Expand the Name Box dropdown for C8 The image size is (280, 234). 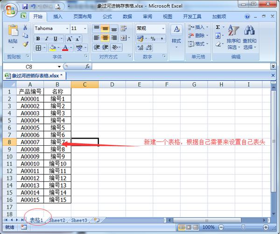pyautogui.click(x=59, y=67)
